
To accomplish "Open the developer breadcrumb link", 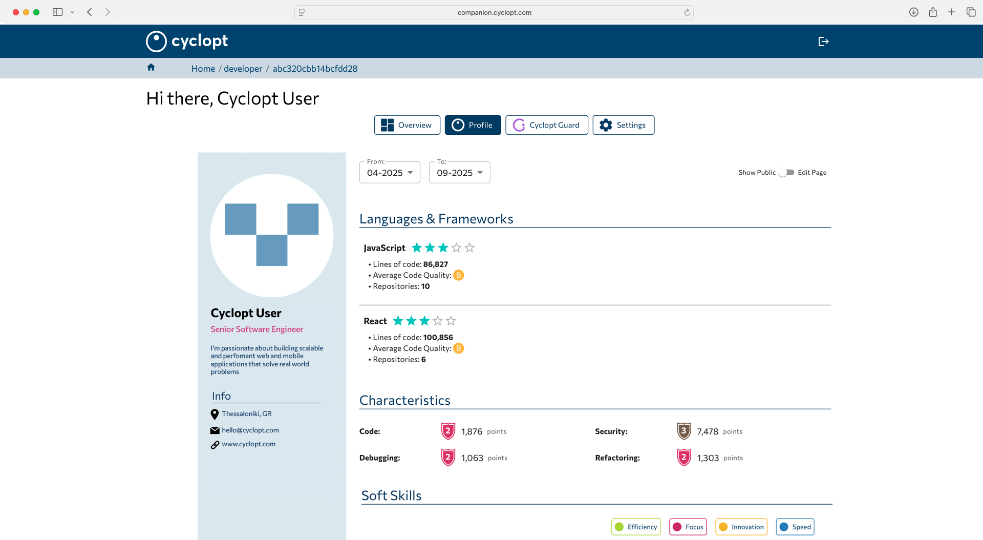I will tap(243, 68).
